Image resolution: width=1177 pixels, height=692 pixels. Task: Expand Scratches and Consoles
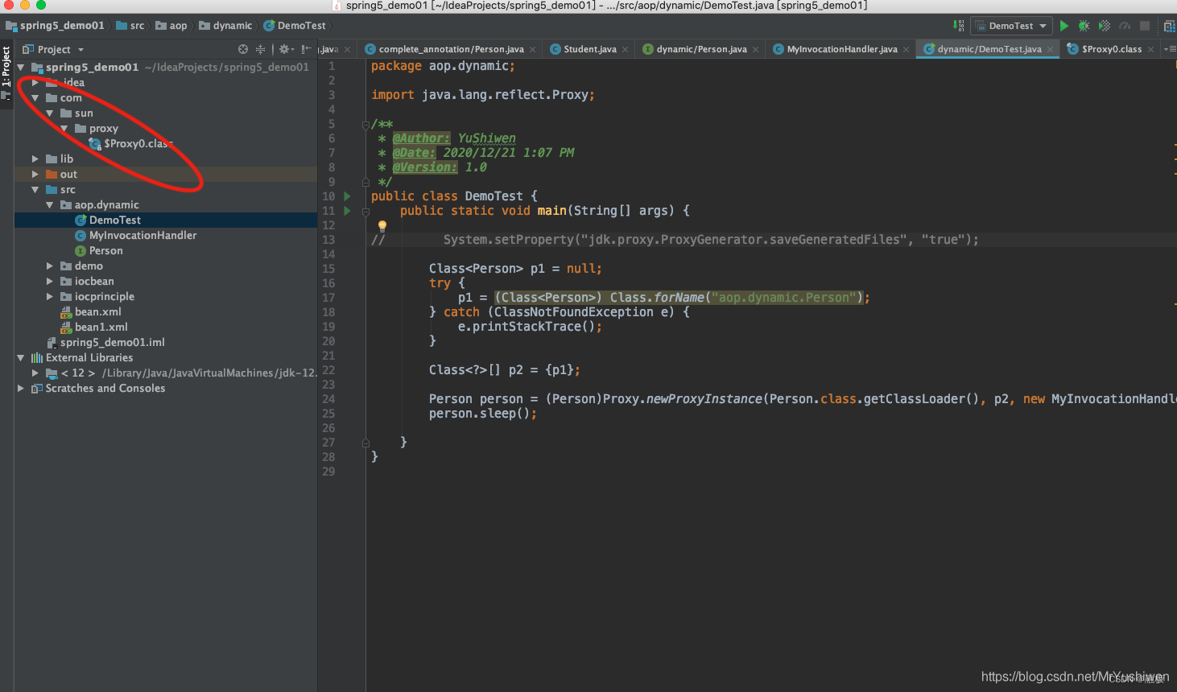pyautogui.click(x=21, y=389)
